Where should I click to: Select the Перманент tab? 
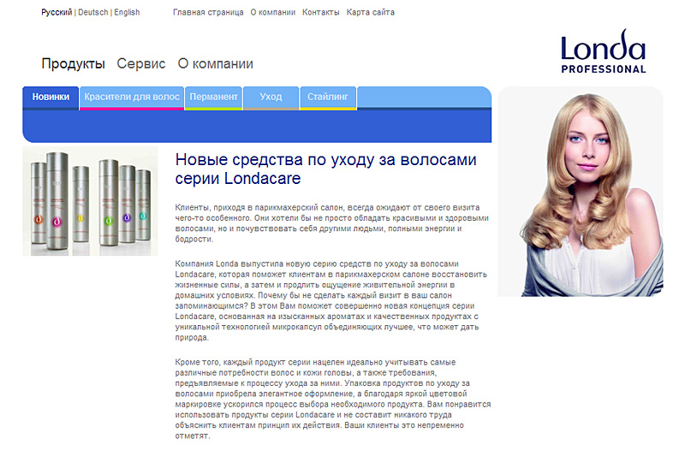[x=213, y=98]
